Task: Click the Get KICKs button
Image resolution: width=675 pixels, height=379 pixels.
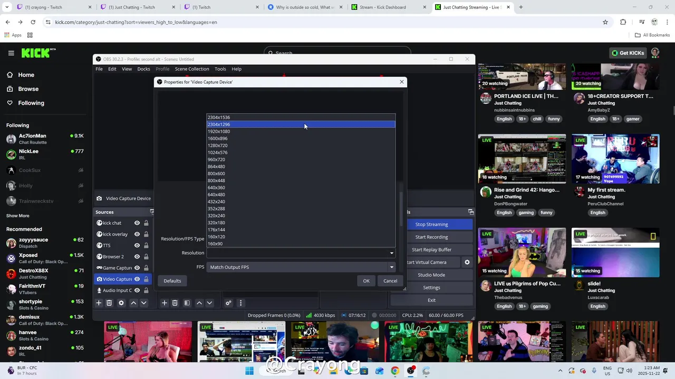Action: tap(628, 53)
